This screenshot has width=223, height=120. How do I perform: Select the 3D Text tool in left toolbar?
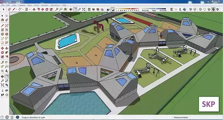pos(7,71)
